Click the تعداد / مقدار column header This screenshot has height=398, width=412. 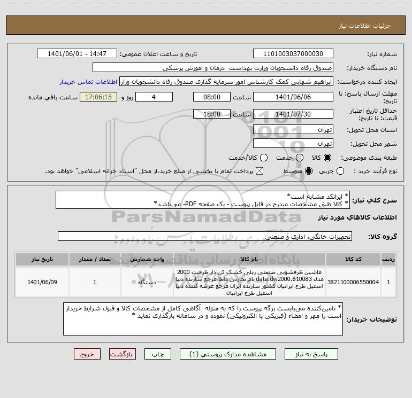coord(95,259)
